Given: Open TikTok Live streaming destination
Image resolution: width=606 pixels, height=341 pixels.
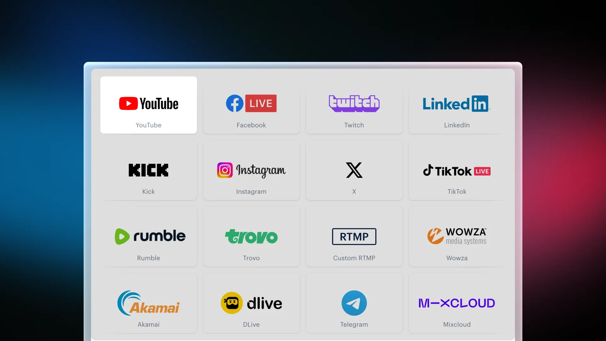Looking at the screenshot, I should [456, 171].
